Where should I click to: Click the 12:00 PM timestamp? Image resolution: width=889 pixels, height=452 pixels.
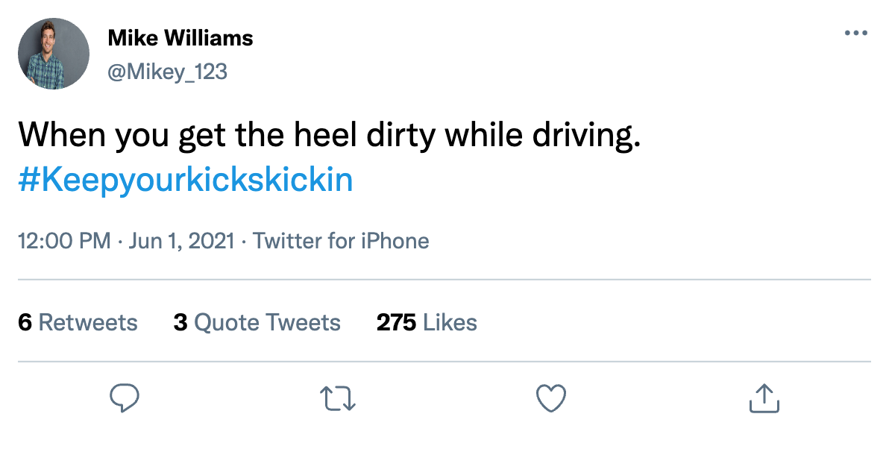[x=64, y=242]
